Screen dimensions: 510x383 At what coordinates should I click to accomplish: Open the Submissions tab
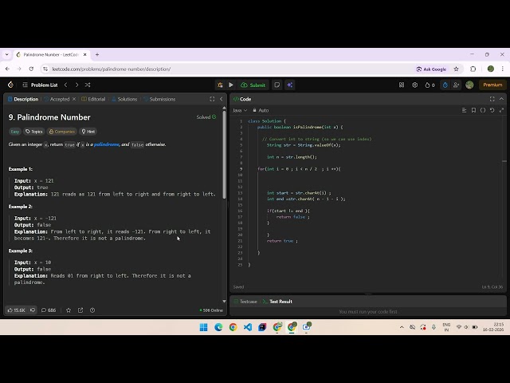[159, 99]
